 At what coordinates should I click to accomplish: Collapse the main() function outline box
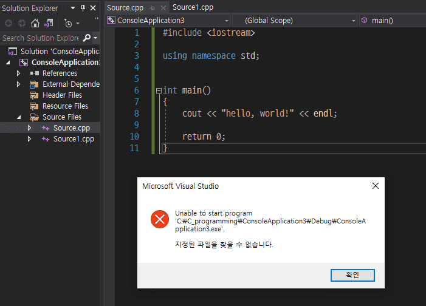[x=159, y=90]
